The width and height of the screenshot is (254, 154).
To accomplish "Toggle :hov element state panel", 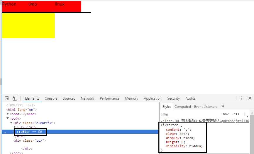I will coord(225,114).
